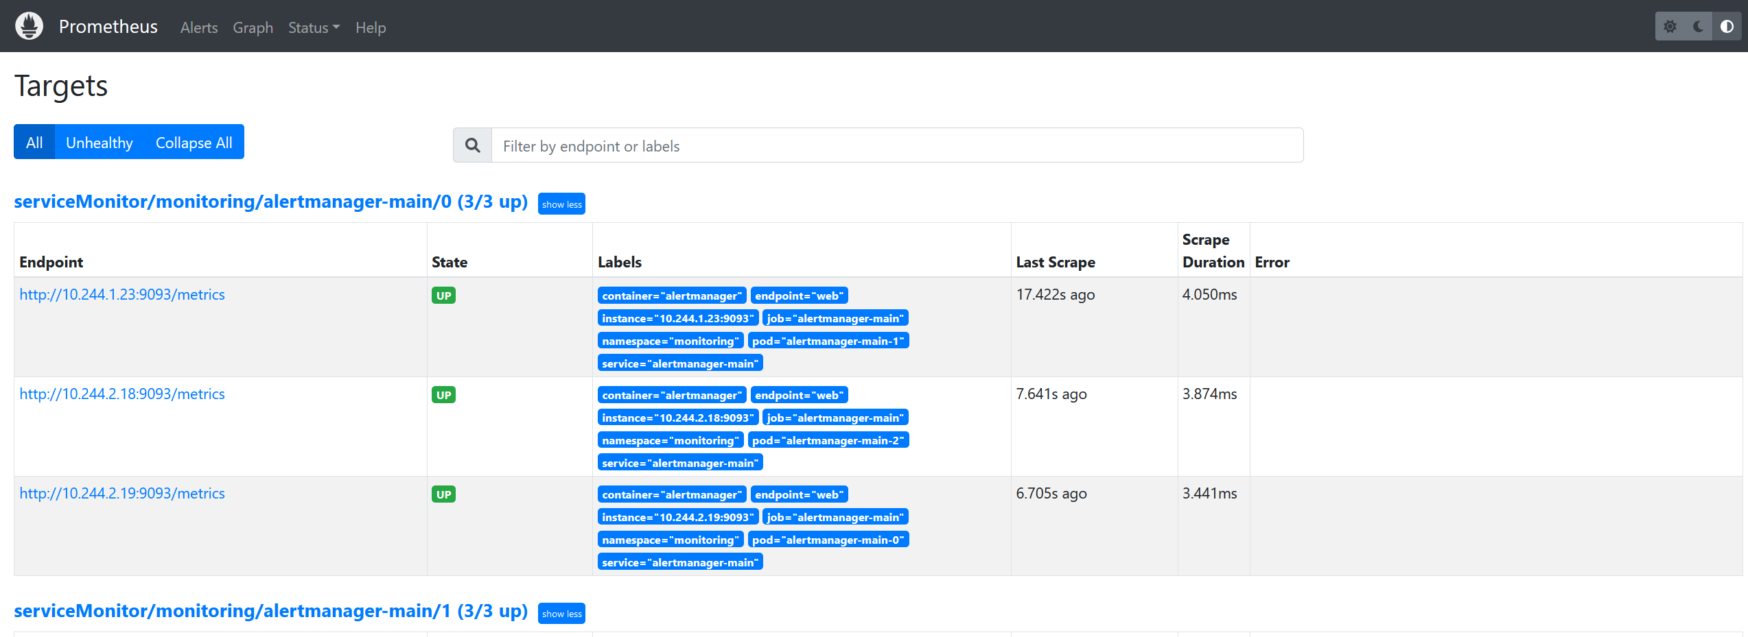Click the 17.422s ago last scrape value
1748x637 pixels.
tap(1056, 295)
